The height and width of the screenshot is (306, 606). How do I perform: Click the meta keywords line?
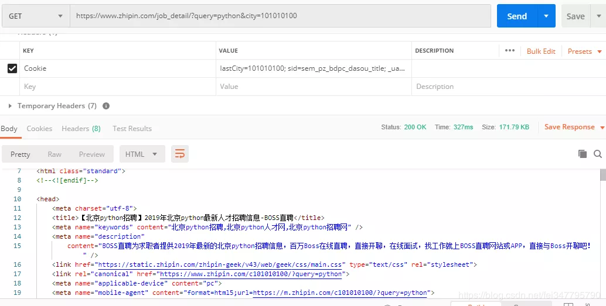tap(207, 227)
